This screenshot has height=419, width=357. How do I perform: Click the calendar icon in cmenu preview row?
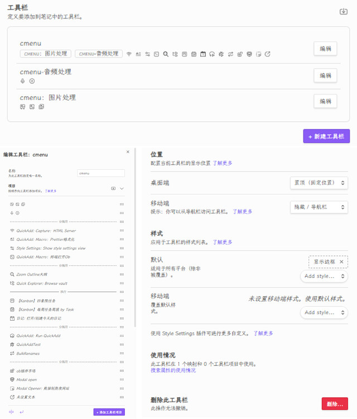point(203,54)
